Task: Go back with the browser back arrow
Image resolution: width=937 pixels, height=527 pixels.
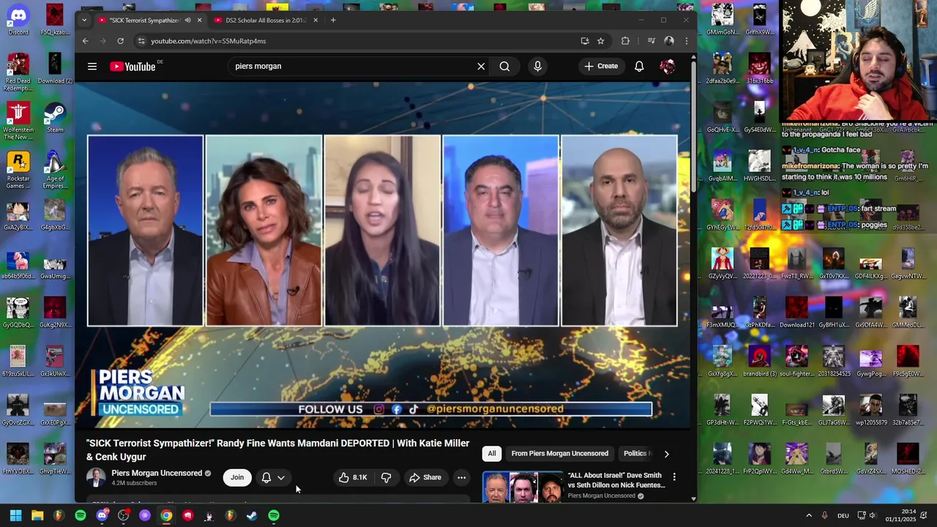Action: pos(86,41)
